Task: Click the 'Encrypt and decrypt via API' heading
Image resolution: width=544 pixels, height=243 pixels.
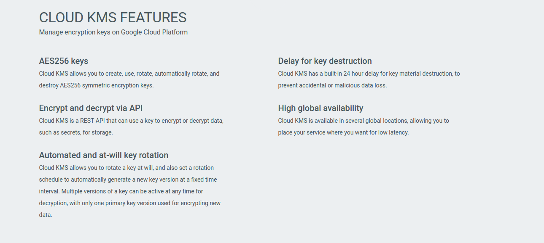Action: [x=91, y=108]
